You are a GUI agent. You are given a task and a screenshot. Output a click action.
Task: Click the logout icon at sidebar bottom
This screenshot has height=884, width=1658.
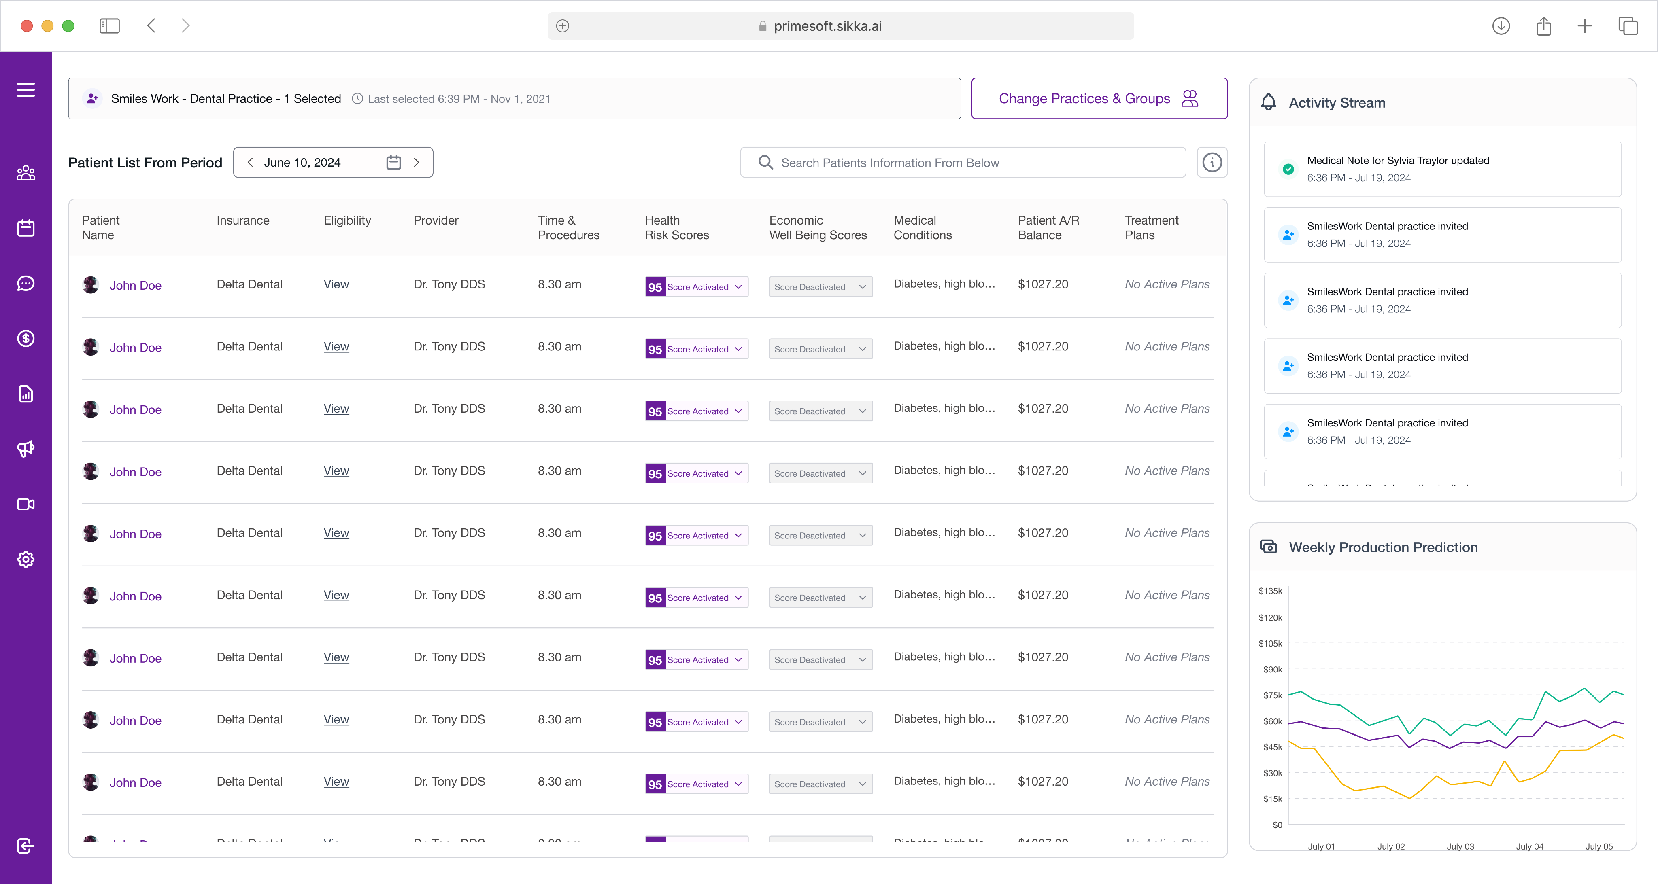pyautogui.click(x=26, y=846)
